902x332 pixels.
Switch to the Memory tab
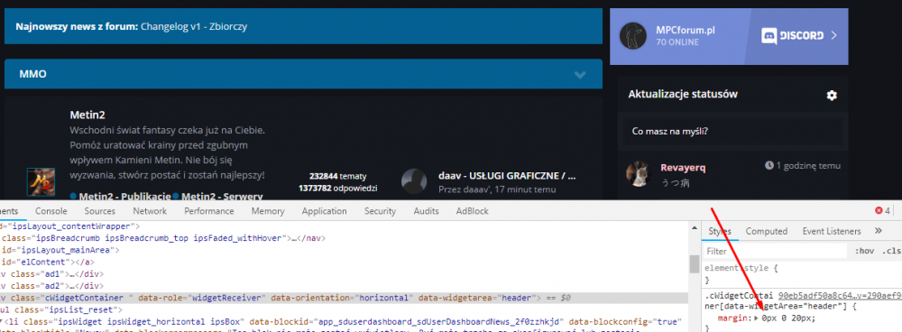coord(268,211)
